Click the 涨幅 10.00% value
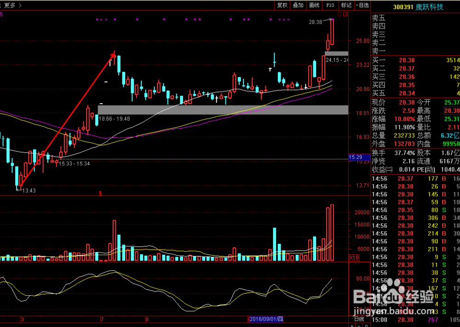The width and height of the screenshot is (460, 327). pos(404,119)
